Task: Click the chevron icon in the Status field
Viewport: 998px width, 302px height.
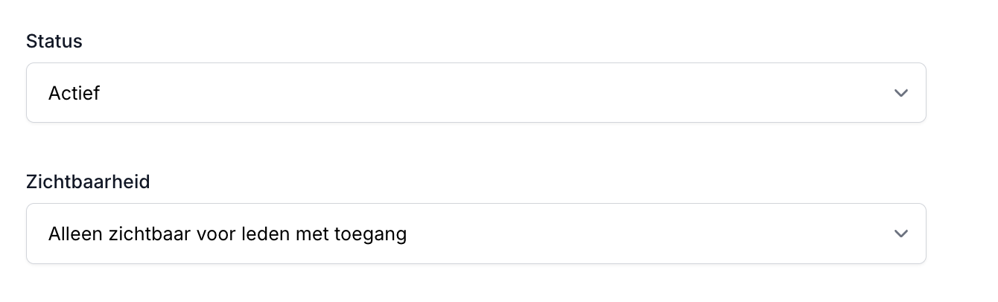Action: [x=901, y=93]
